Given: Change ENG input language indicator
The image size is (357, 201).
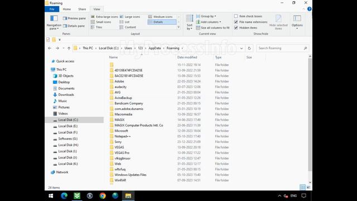Looking at the screenshot, I should coord(293,196).
